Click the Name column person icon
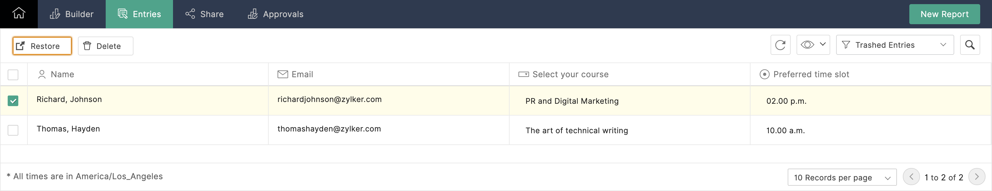Image resolution: width=992 pixels, height=191 pixels. tap(42, 74)
